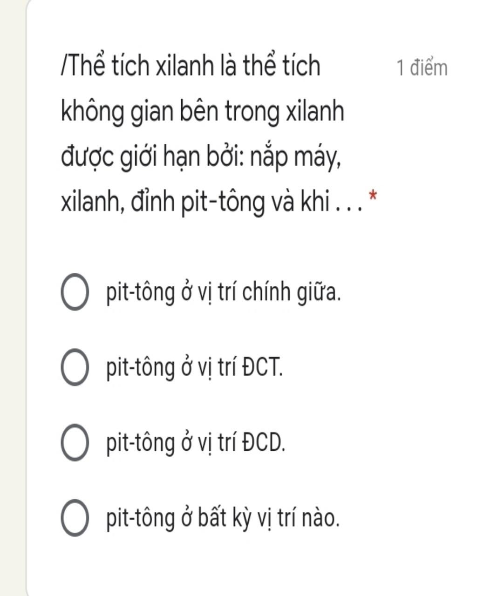Click the question line 'không gian bên trong xilanh'
477x596 pixels.
pos(203,112)
